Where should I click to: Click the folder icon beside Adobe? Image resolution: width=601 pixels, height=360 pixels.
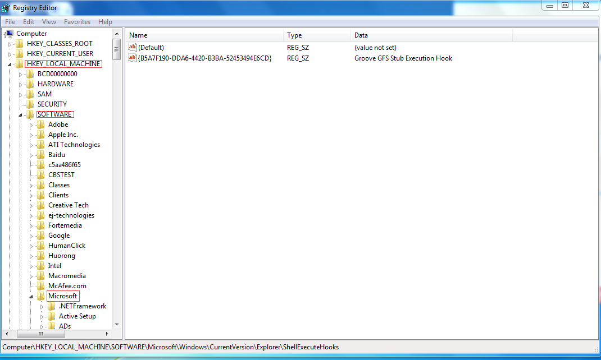point(41,124)
